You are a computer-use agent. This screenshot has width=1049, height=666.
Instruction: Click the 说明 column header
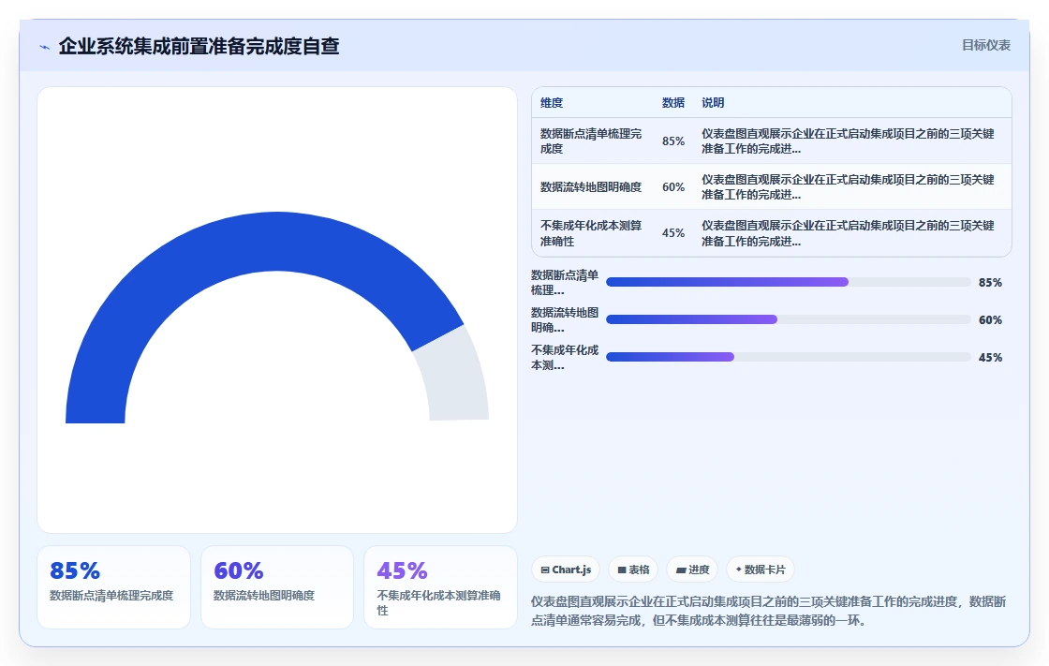point(713,102)
